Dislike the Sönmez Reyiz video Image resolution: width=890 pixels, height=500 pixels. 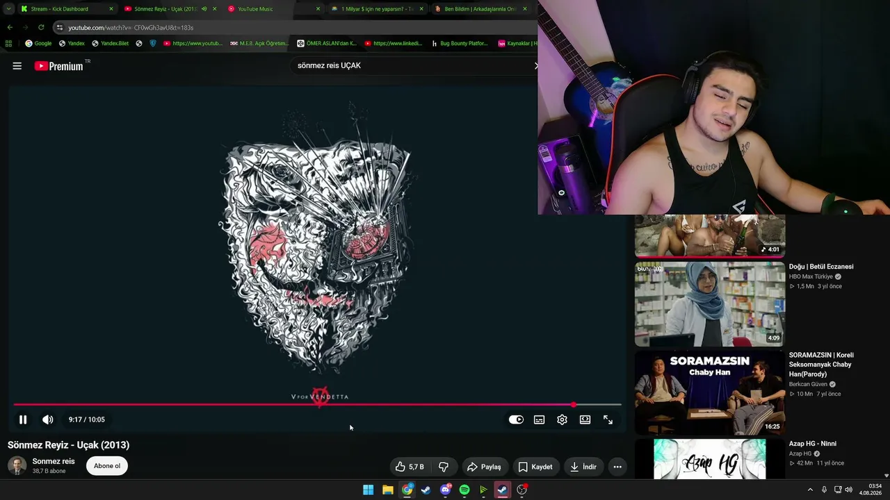(444, 467)
